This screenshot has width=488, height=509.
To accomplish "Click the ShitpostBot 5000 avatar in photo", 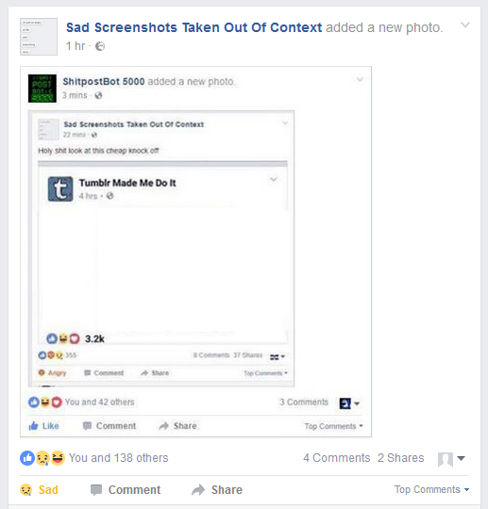I will click(x=42, y=89).
